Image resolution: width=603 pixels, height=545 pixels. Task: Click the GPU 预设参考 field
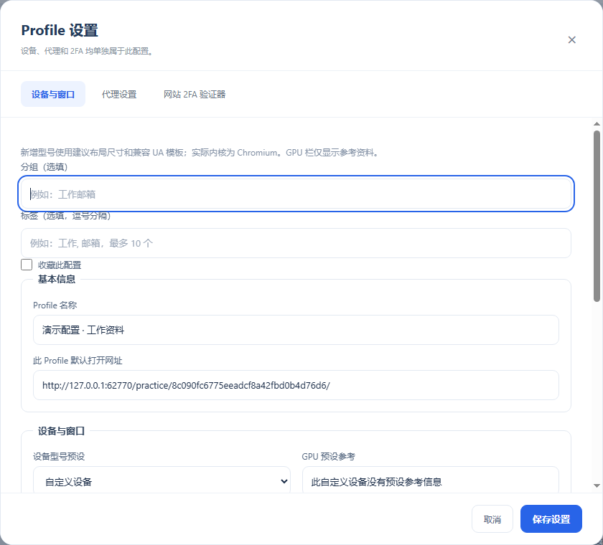pyautogui.click(x=430, y=481)
